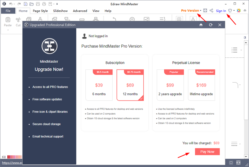Close the Upgraded Professional Edition dialog
The image size is (249, 167).
point(220,25)
